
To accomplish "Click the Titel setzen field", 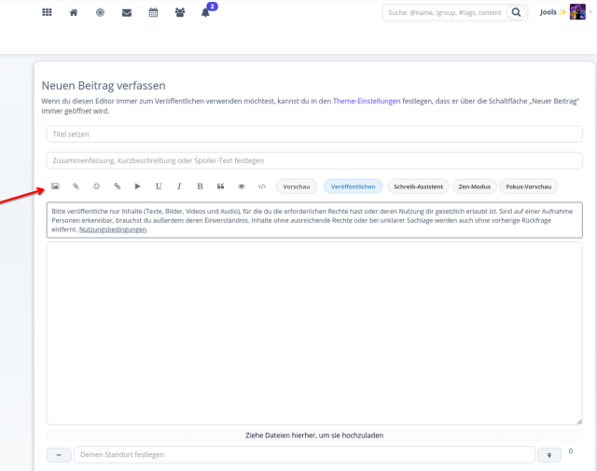I will [x=314, y=134].
